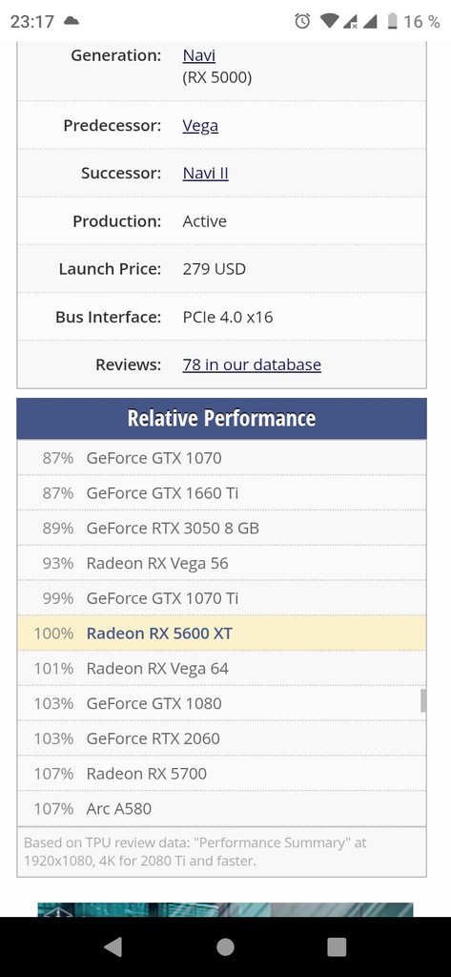This screenshot has height=977, width=451.
Task: Tap the banner image below performance table
Action: pos(225,909)
